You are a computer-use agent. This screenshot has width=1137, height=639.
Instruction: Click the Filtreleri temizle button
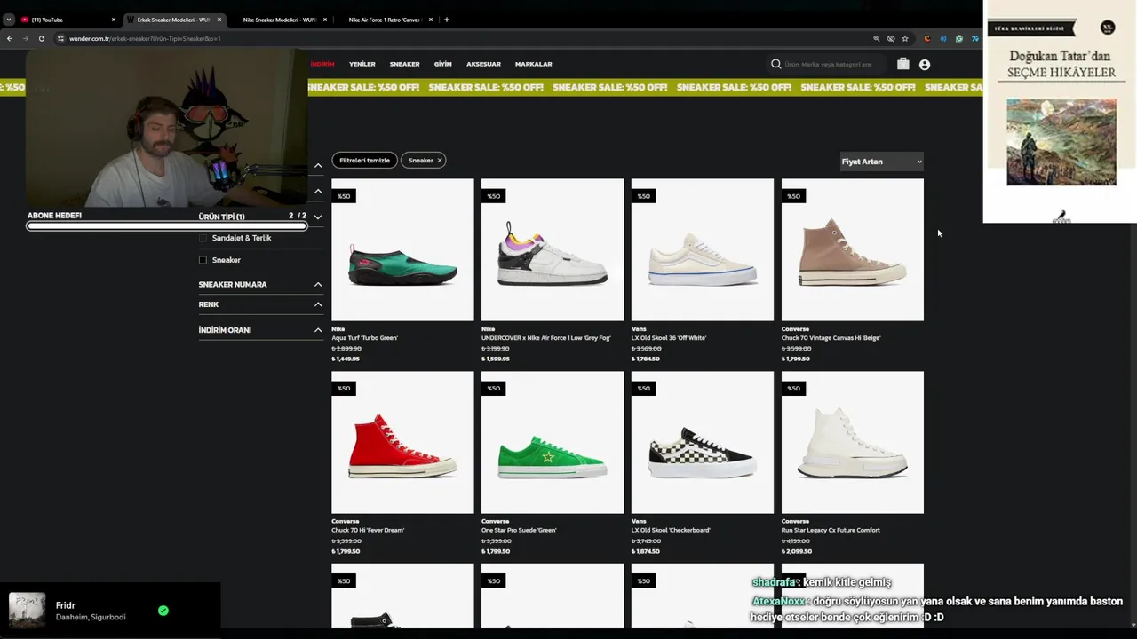pos(364,161)
